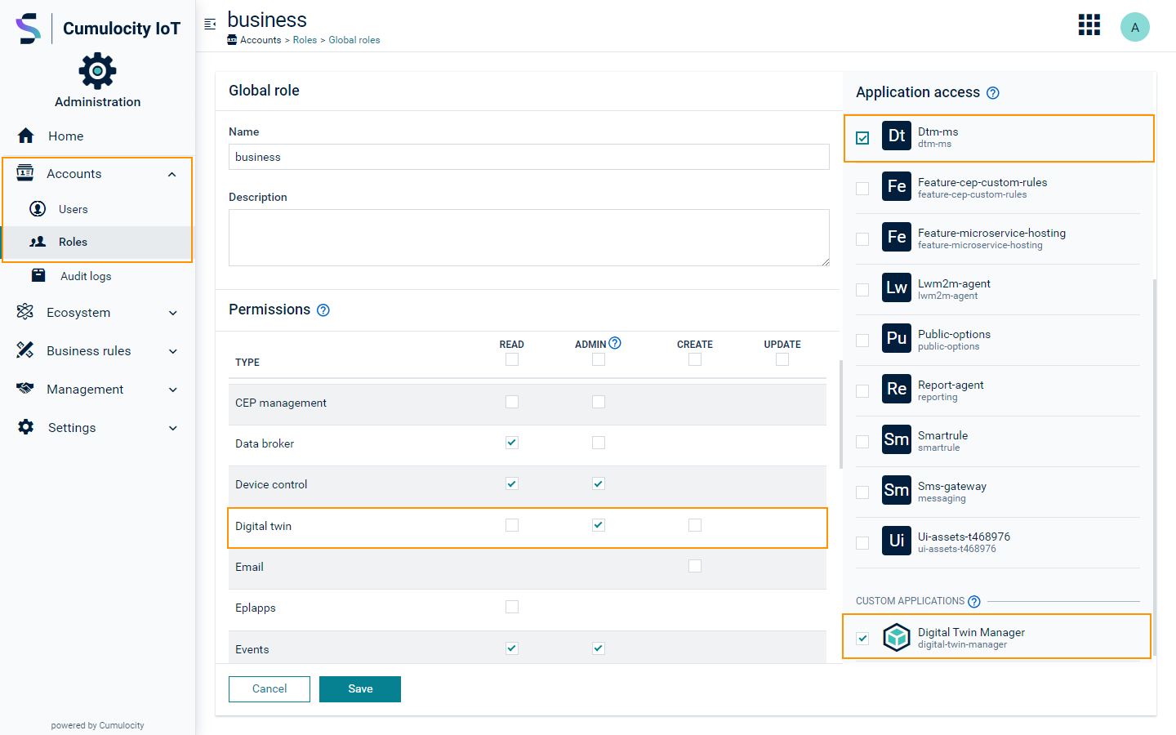
Task: Click the Business rules pencil-ruler icon
Action: (25, 350)
